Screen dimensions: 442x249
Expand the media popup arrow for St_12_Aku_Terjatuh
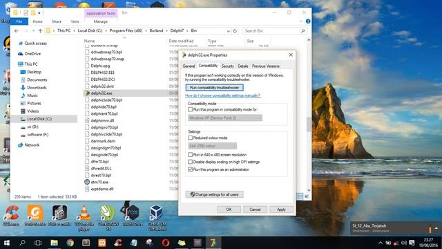click(436, 228)
